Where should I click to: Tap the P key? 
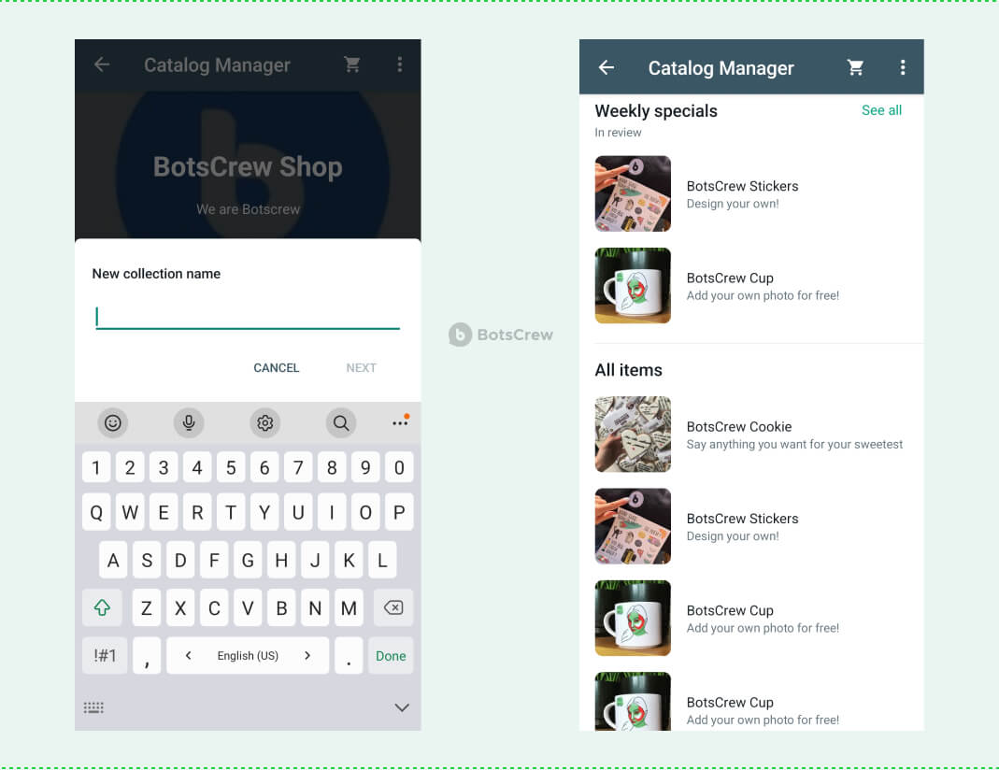(399, 512)
